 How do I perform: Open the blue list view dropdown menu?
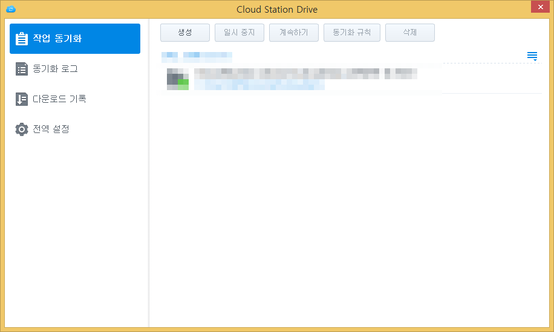[532, 56]
